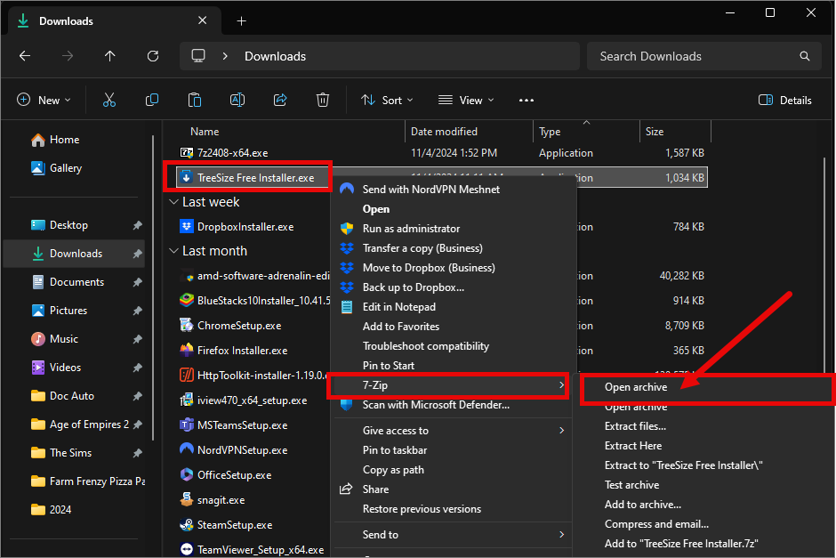Click the magnifier icon in the search box
This screenshot has width=836, height=558.
[805, 56]
